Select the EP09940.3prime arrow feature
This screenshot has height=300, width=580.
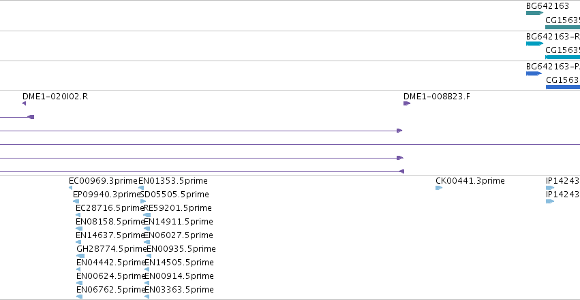click(76, 201)
